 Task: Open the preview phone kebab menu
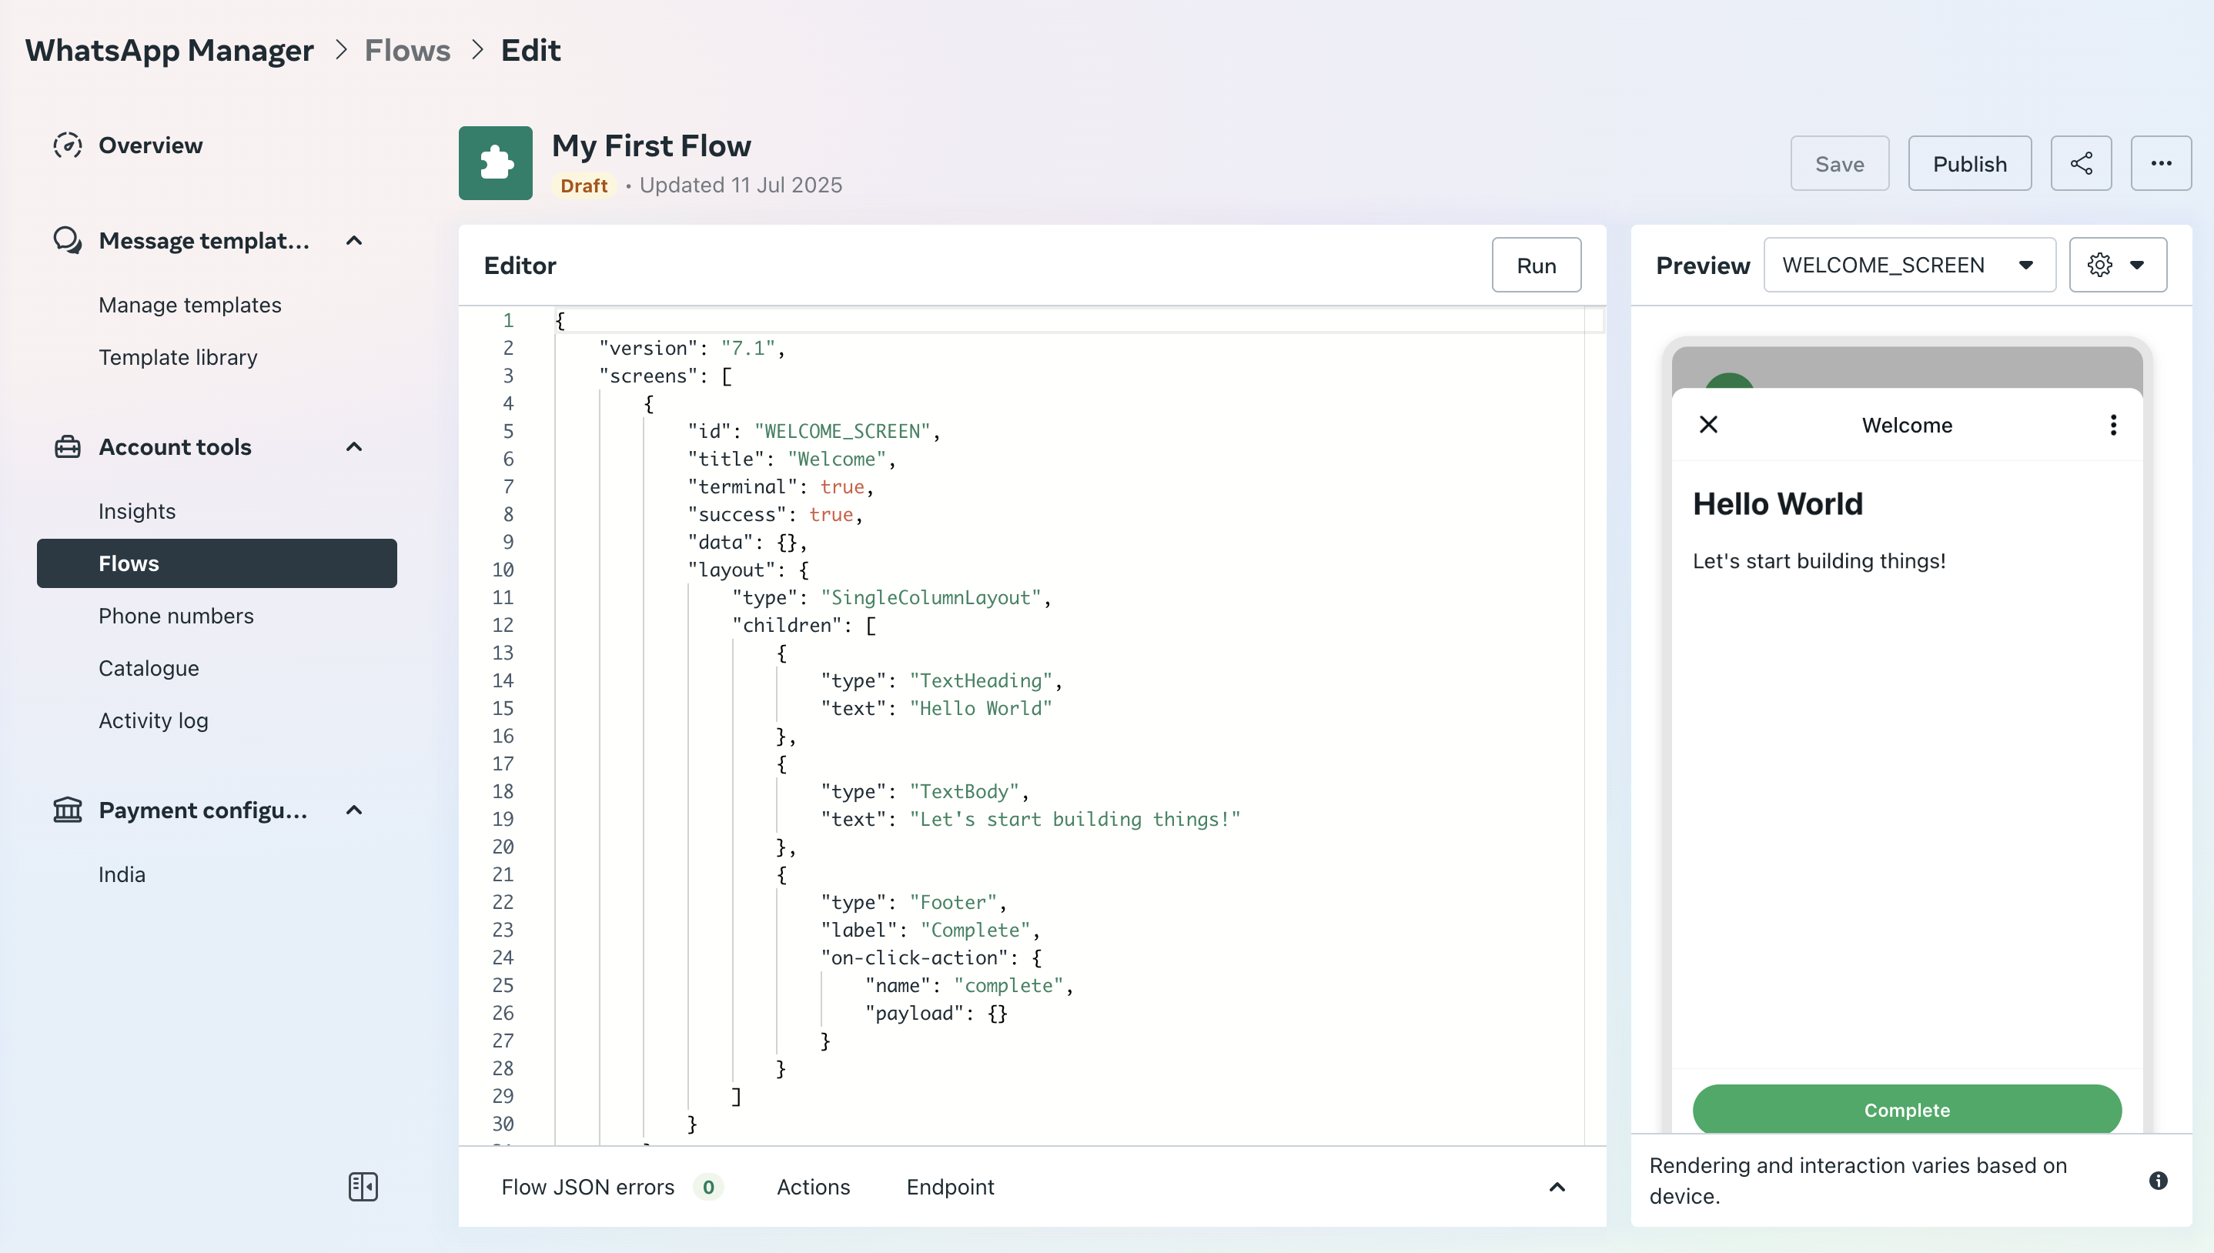[x=2112, y=424]
